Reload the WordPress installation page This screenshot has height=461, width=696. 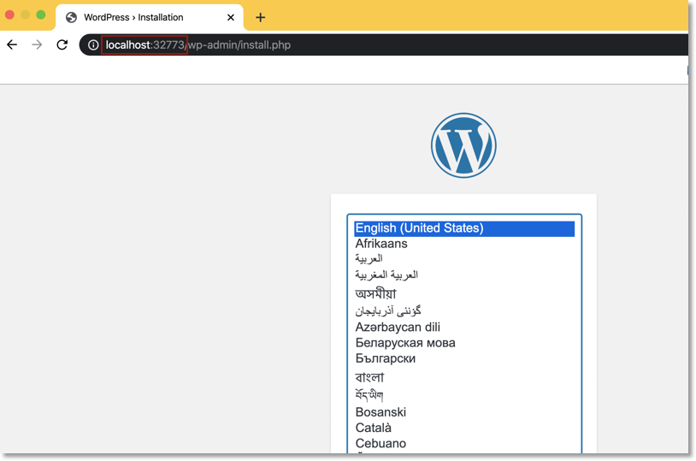[62, 44]
